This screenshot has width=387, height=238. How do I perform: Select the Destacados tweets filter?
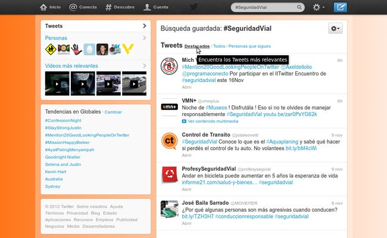[x=197, y=46]
